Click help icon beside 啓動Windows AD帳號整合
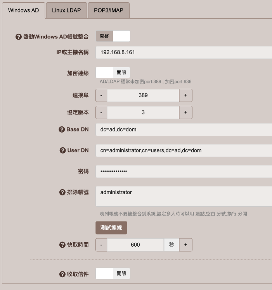Screen dimensions: 272x290 tap(18, 37)
